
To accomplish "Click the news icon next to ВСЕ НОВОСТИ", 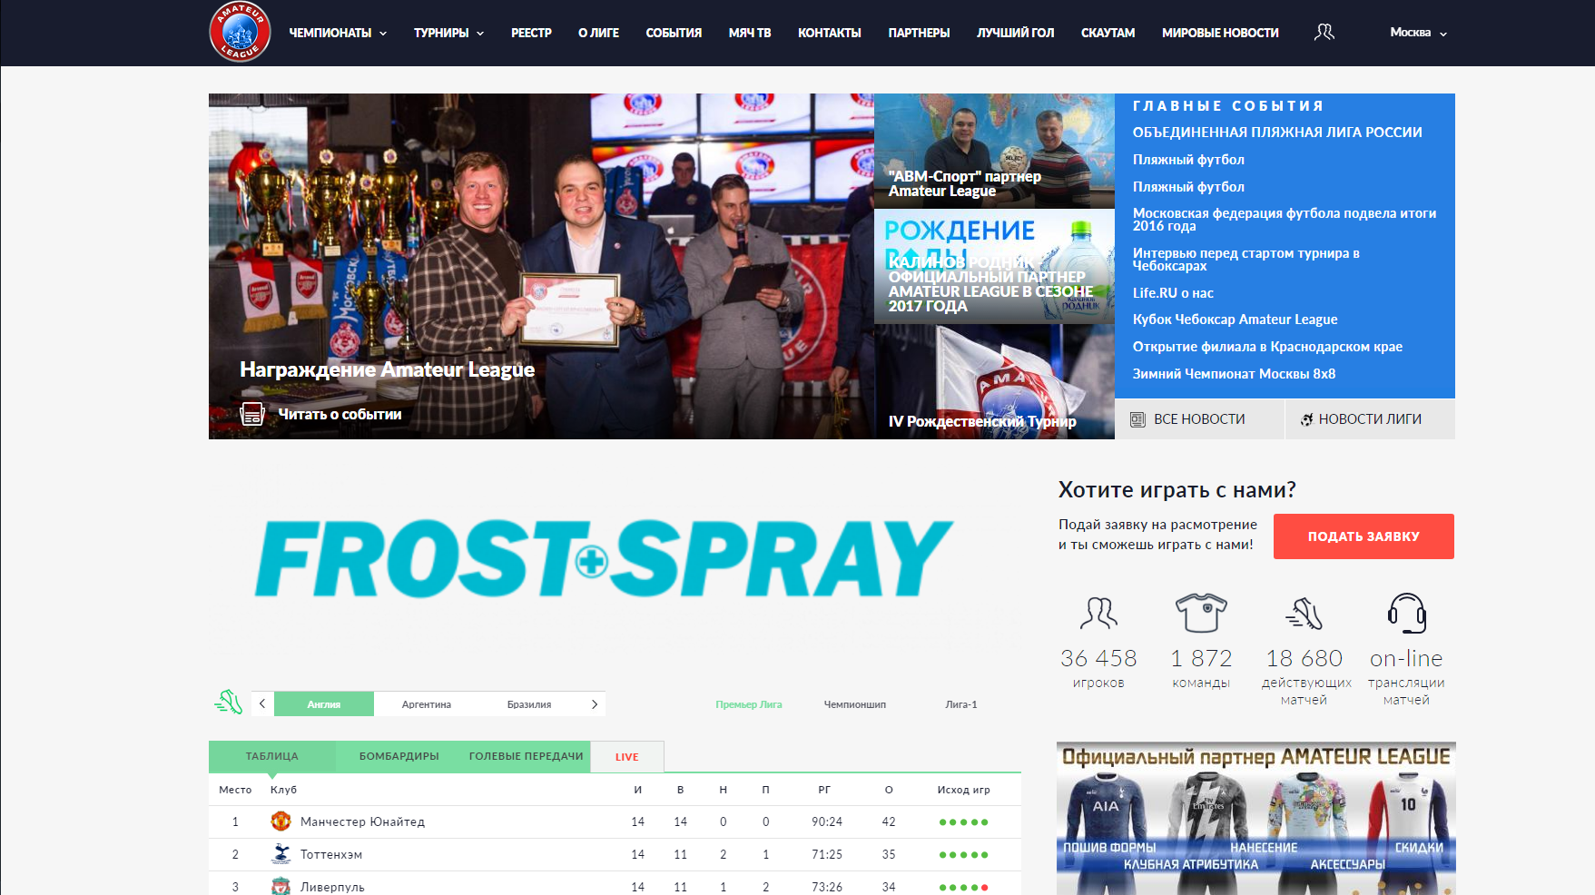I will click(1137, 419).
